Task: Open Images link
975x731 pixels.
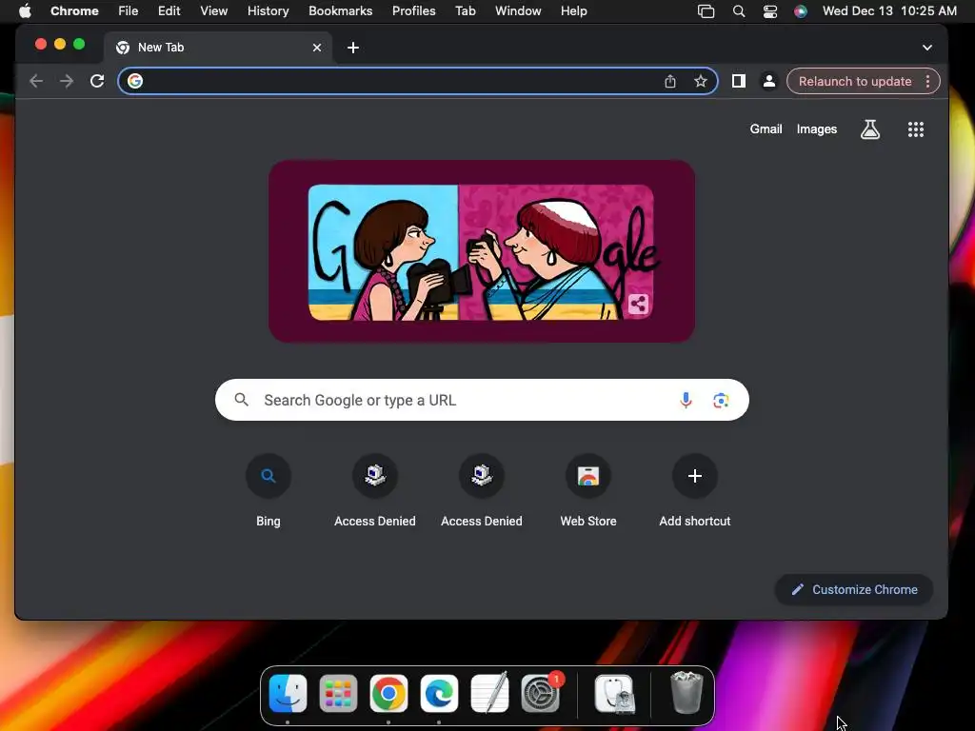Action: [816, 129]
